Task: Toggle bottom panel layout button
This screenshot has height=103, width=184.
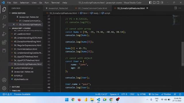Action: point(154,3)
